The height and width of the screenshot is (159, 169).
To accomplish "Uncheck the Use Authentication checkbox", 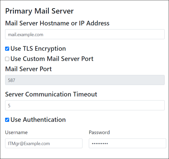I will pyautogui.click(x=7, y=120).
